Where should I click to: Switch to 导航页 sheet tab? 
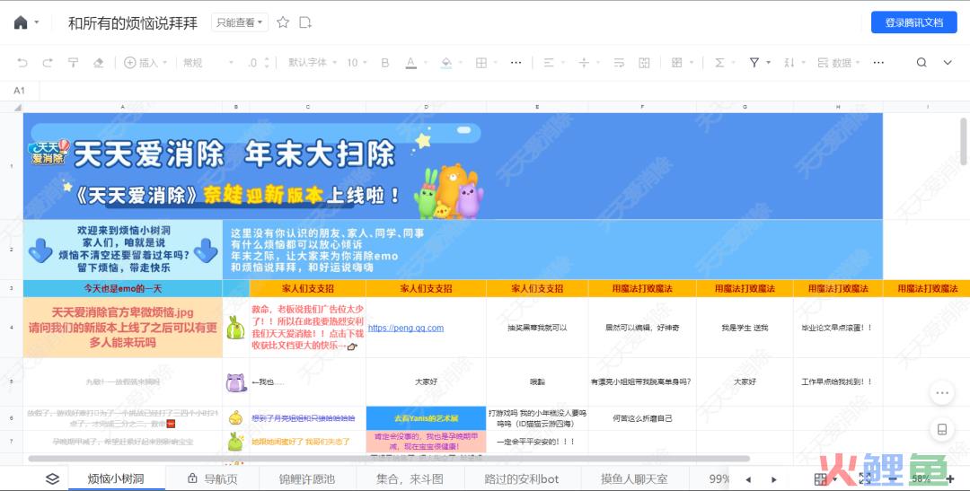[x=212, y=478]
